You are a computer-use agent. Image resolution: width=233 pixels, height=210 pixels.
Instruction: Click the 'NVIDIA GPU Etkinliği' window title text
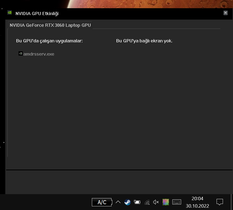pyautogui.click(x=37, y=13)
